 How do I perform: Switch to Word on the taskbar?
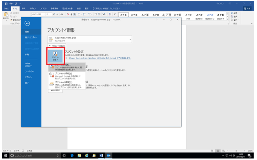[x=101, y=155]
